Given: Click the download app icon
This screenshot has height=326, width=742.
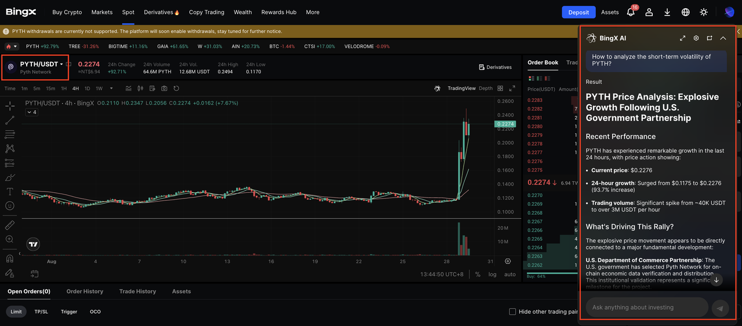Looking at the screenshot, I should click(x=667, y=12).
